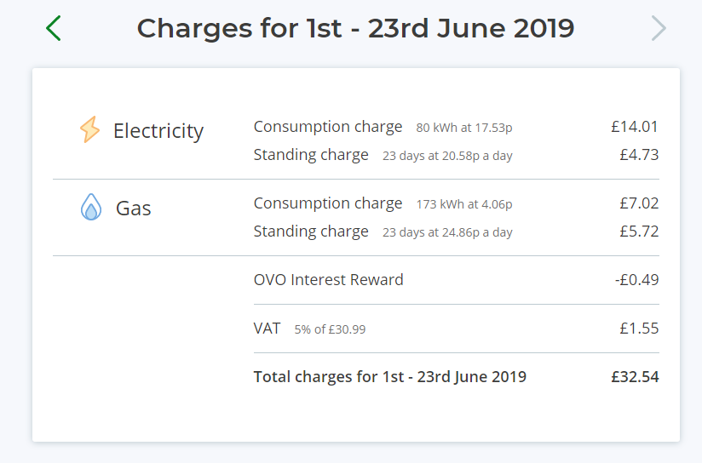Click gas Standing charge row label
702x463 pixels.
tap(311, 231)
